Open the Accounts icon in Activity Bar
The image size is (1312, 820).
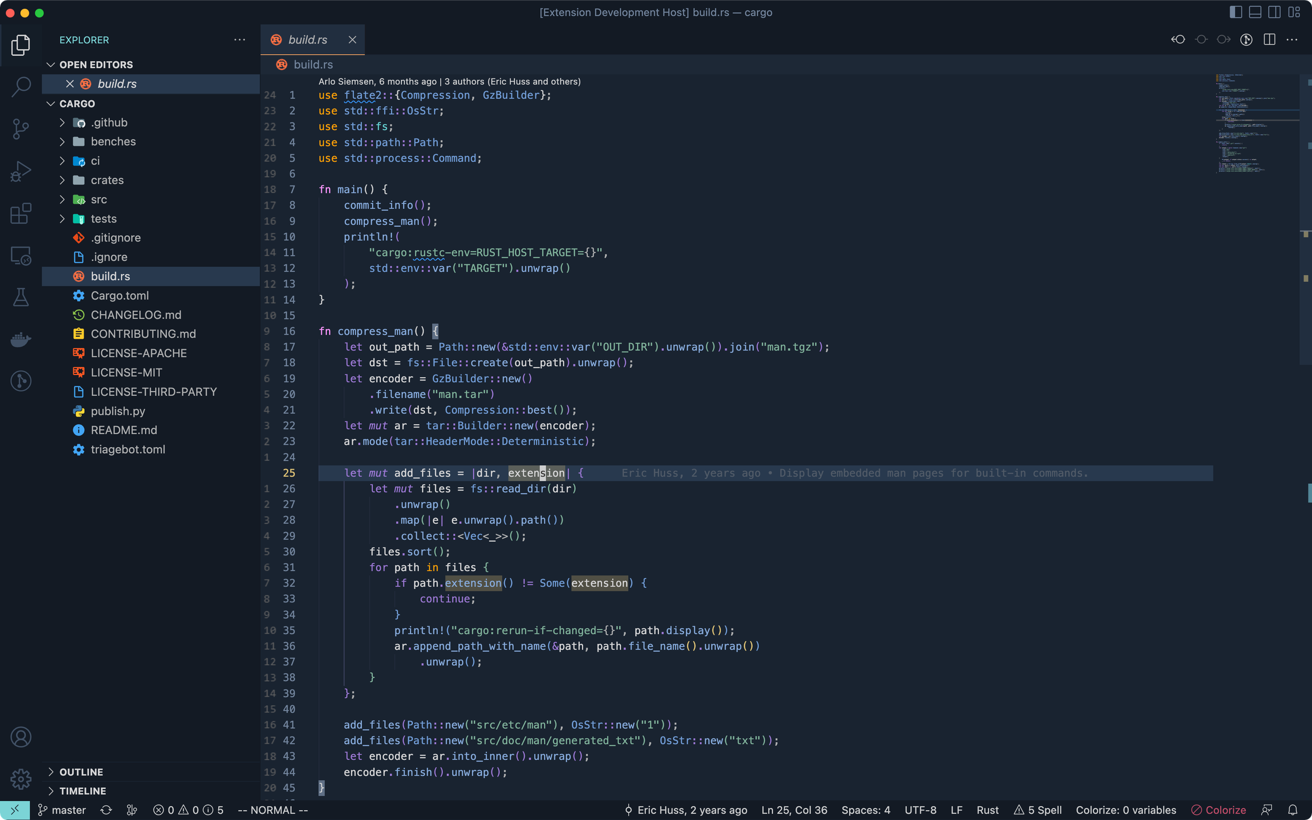click(x=21, y=737)
